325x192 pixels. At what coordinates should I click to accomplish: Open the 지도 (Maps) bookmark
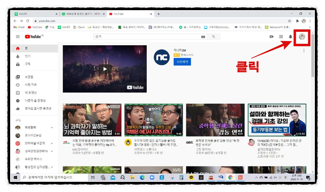pos(50,27)
